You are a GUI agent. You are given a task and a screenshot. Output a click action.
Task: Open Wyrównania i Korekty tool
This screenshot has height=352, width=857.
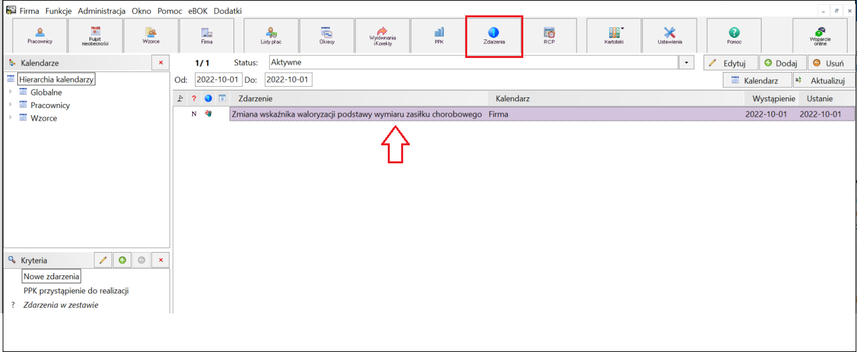click(382, 35)
